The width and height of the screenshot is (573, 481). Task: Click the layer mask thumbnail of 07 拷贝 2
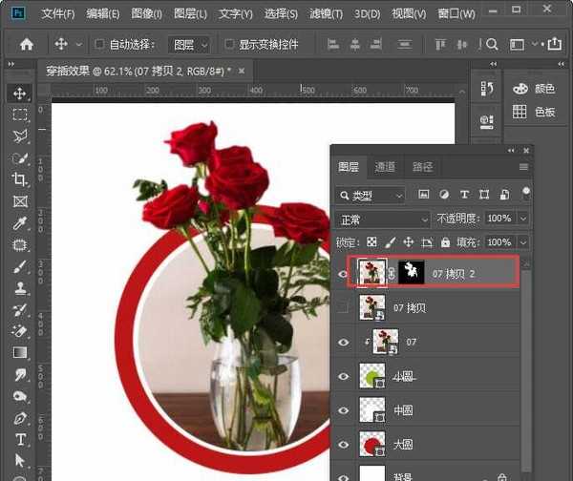[412, 273]
